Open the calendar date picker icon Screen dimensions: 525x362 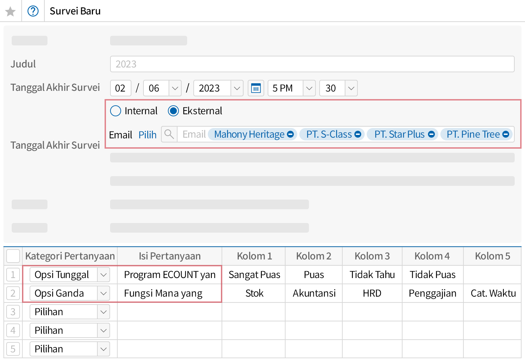256,88
